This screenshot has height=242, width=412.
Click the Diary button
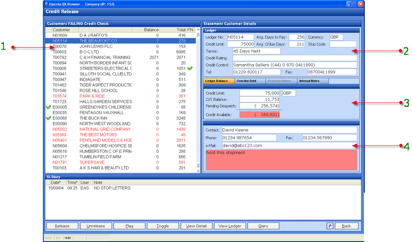point(263,226)
